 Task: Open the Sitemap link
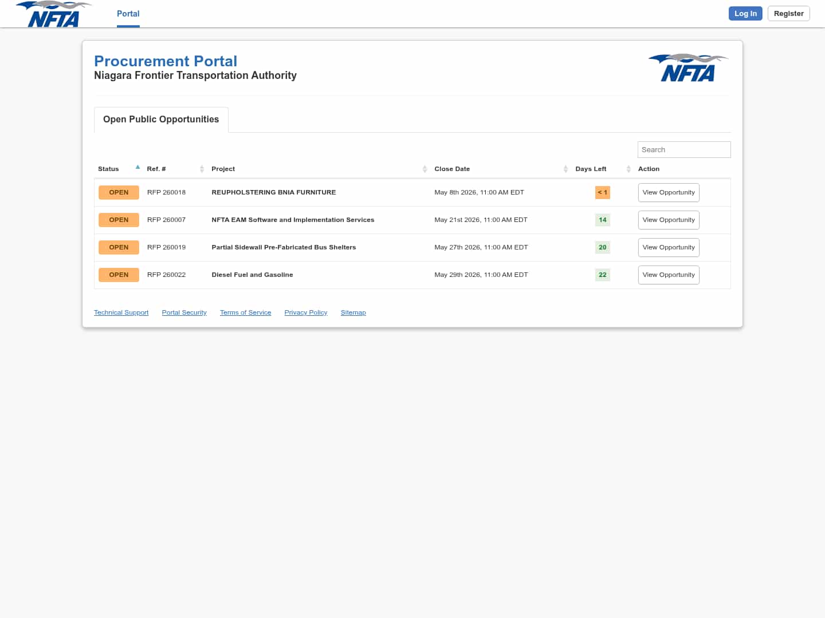(353, 312)
